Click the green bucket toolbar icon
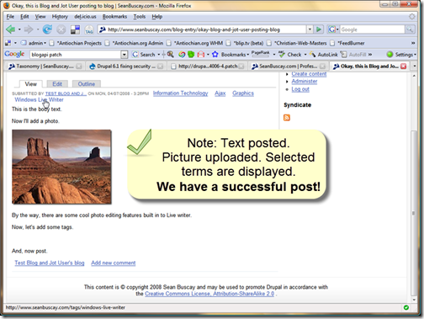The height and width of the screenshot is (319, 424). pyautogui.click(x=191, y=55)
